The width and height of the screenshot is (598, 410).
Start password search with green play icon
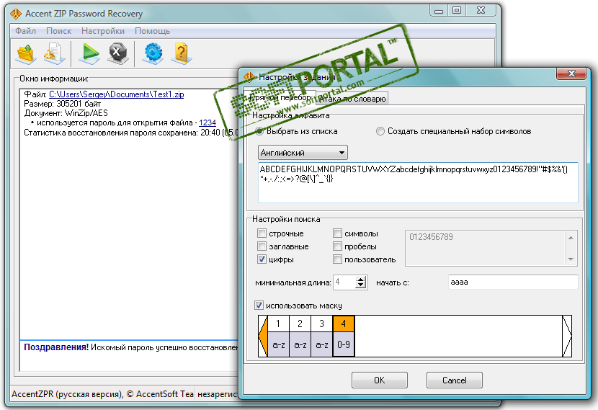[89, 53]
